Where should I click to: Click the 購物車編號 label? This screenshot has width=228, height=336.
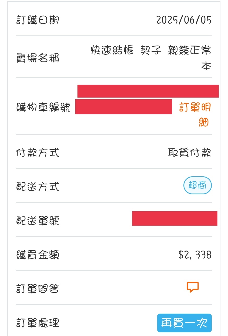pos(43,107)
